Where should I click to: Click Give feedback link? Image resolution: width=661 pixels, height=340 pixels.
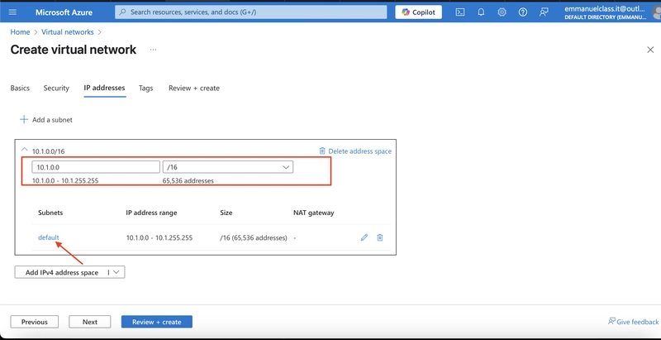[633, 322]
